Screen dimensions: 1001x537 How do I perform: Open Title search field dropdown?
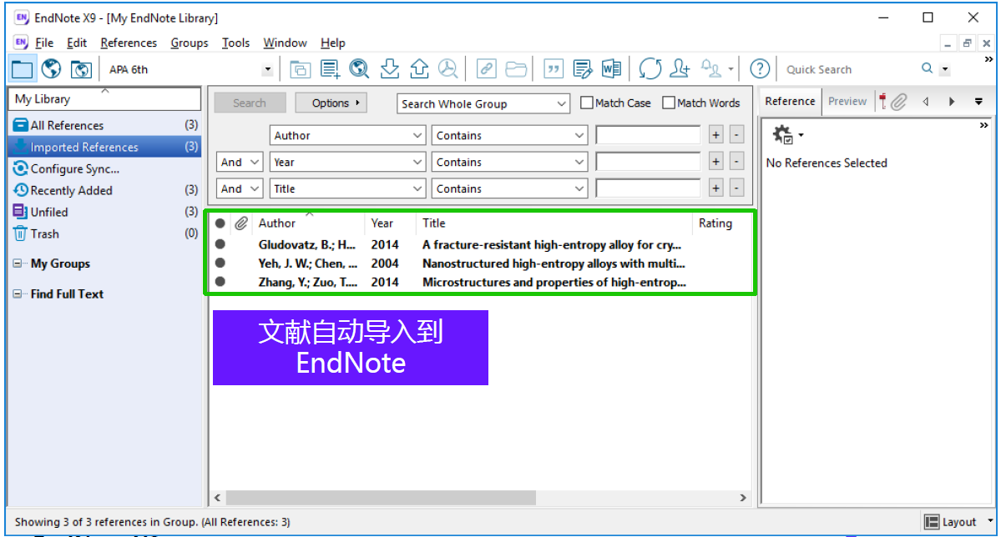[x=347, y=188]
